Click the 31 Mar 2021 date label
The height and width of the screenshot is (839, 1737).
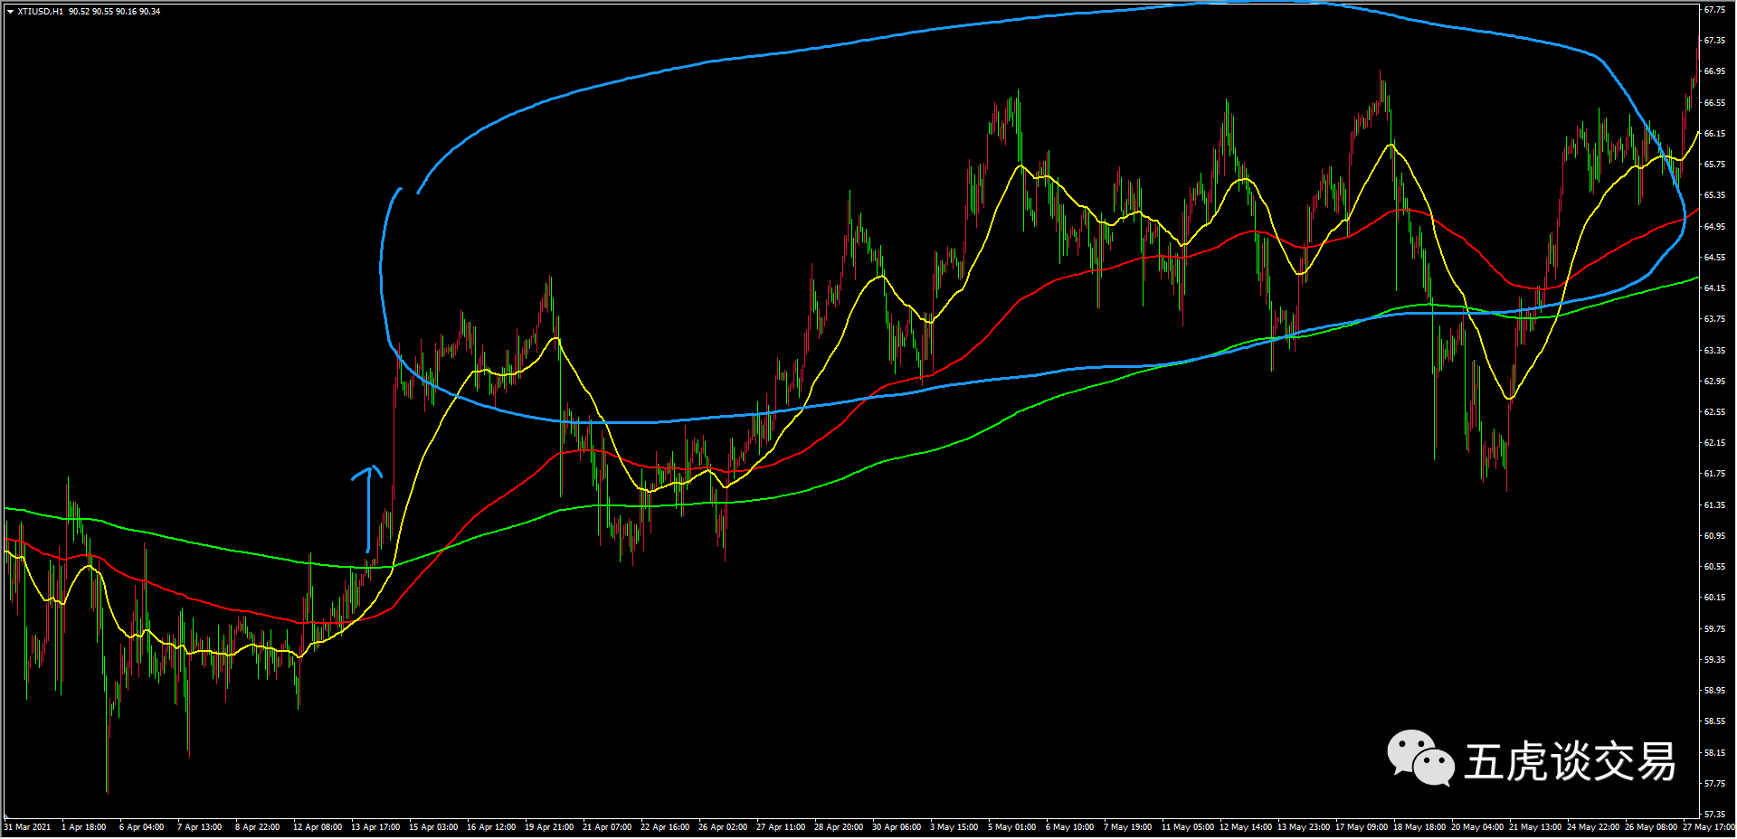(27, 827)
